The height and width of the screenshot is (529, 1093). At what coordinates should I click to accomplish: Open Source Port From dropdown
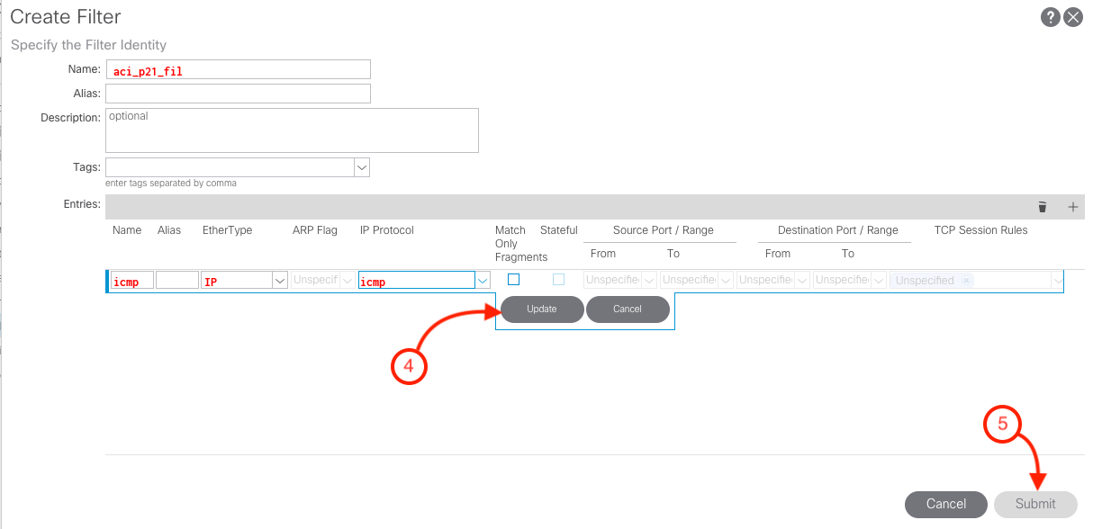(648, 281)
